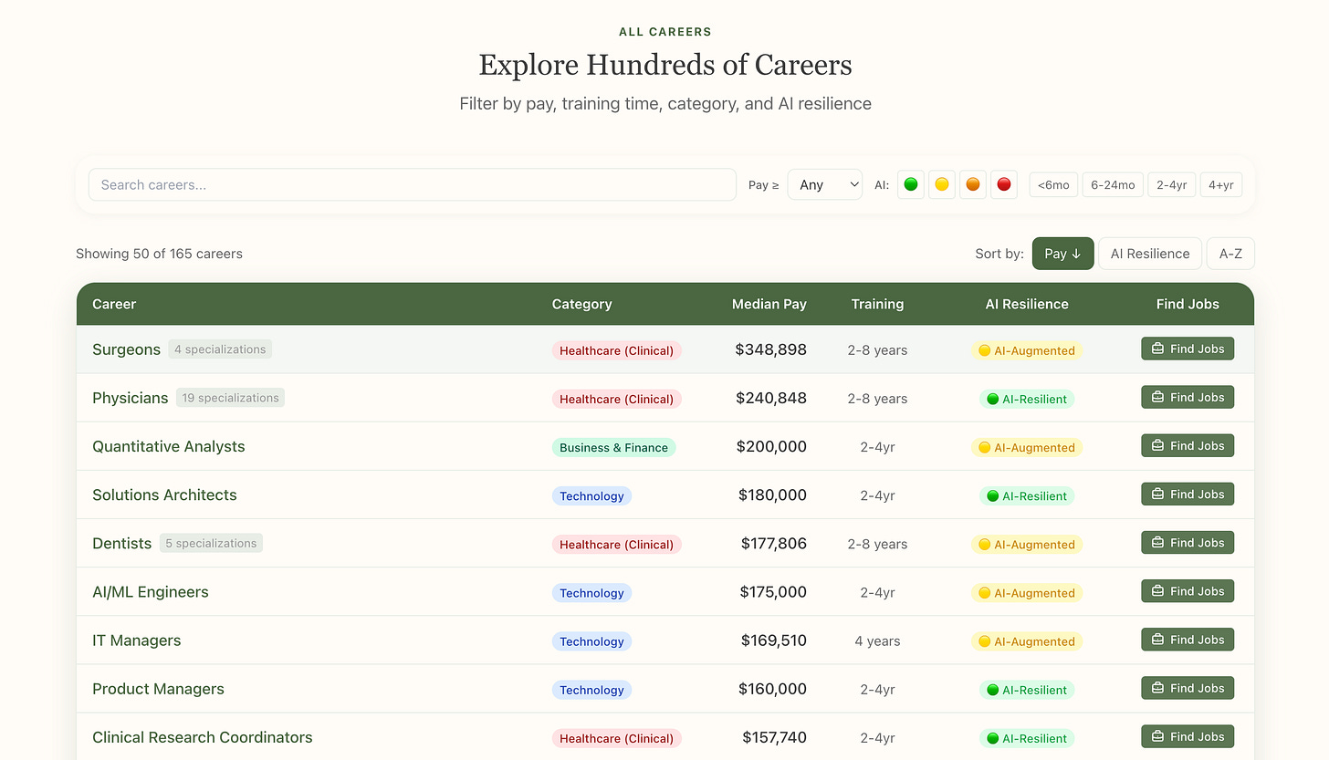
Task: Toggle the green AI resilience filter
Action: (910, 184)
